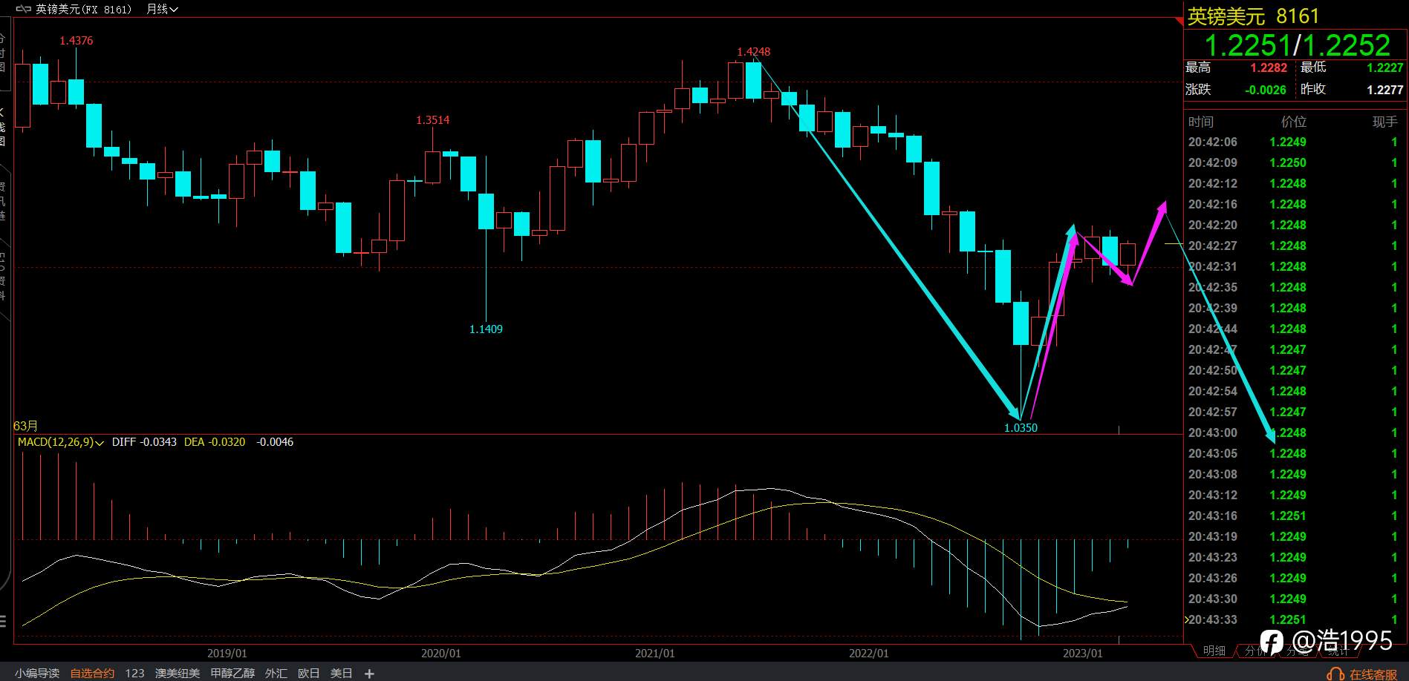This screenshot has height=681, width=1409.
Task: Click the MACD histogram value -0.0046
Action: pos(275,442)
